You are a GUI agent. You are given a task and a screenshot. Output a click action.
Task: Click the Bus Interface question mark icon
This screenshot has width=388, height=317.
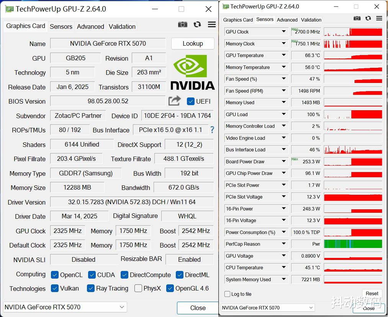pyautogui.click(x=212, y=130)
